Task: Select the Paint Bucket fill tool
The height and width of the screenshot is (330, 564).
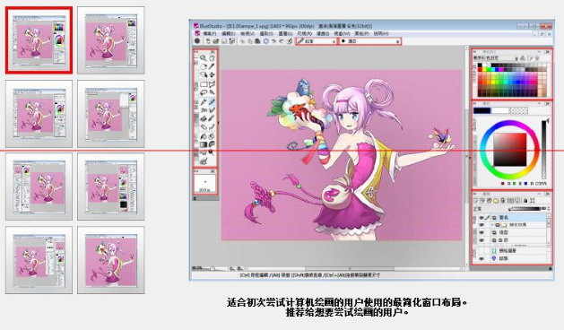Action: 204,136
